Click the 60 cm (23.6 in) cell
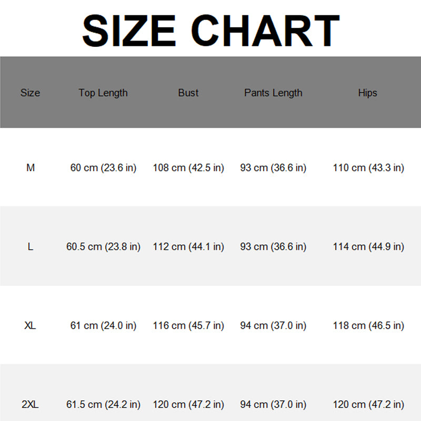Image resolution: width=421 pixels, height=421 pixels. pyautogui.click(x=103, y=168)
